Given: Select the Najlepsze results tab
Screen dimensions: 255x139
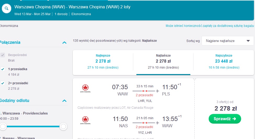Looking at the screenshot, I should (x=103, y=61).
